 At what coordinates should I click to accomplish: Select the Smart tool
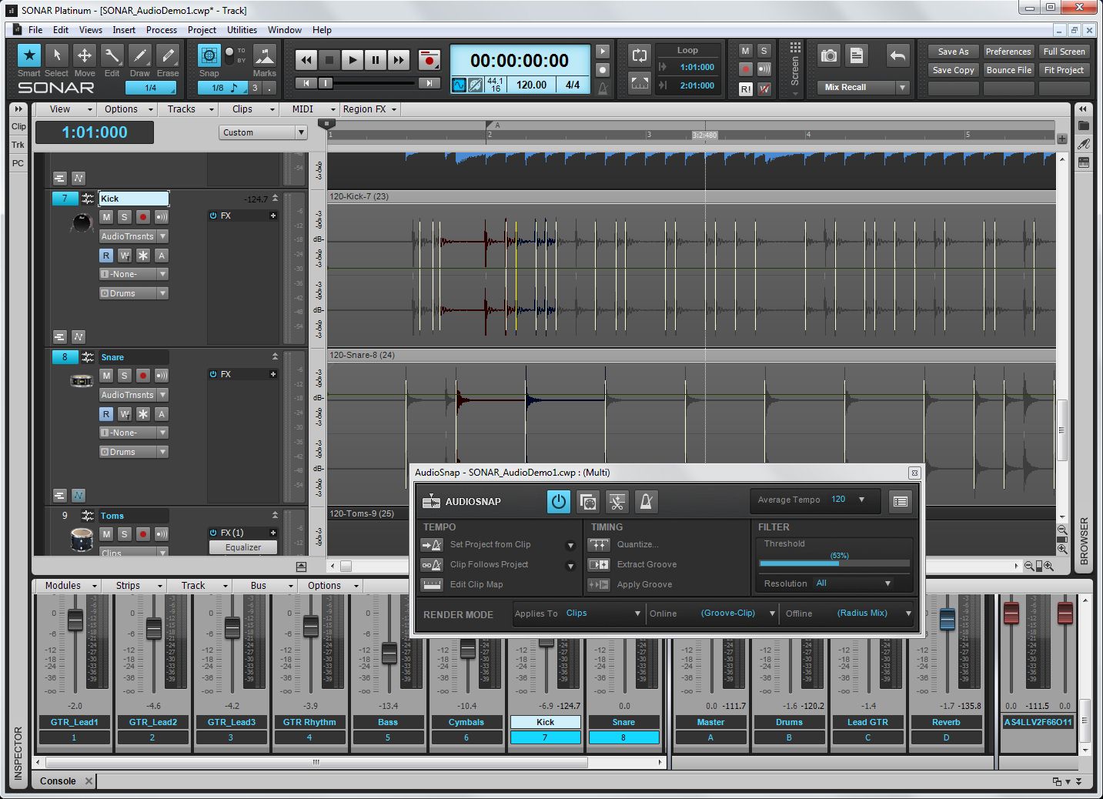click(x=29, y=55)
